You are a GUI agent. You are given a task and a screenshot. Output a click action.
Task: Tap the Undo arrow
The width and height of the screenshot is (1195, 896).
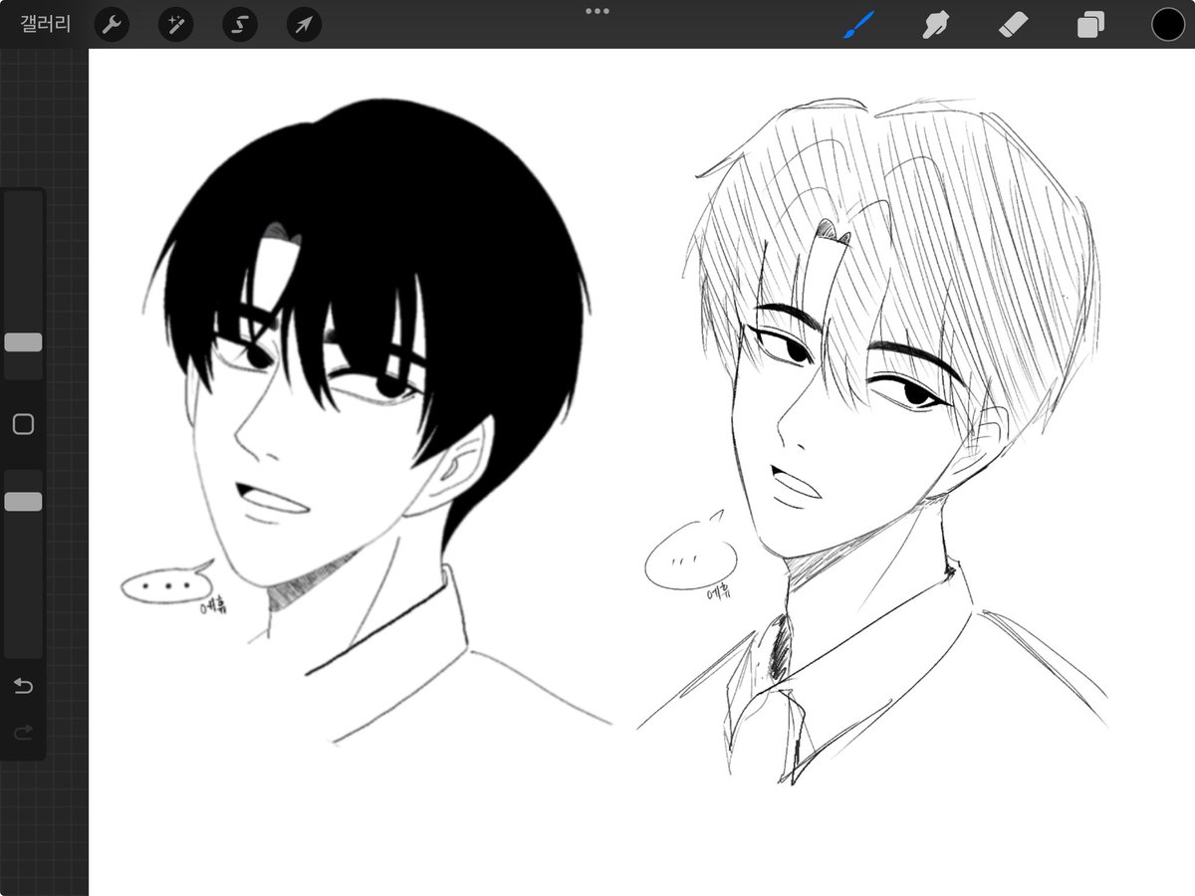click(x=23, y=686)
